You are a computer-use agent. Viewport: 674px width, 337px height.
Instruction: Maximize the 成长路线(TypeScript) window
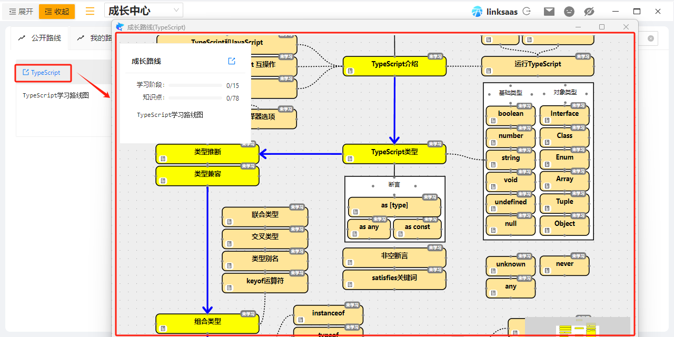[602, 27]
